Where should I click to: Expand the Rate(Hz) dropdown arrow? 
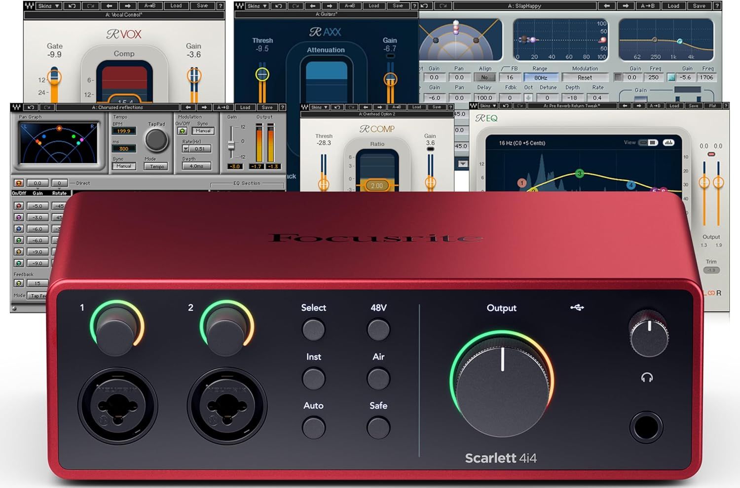186,148
